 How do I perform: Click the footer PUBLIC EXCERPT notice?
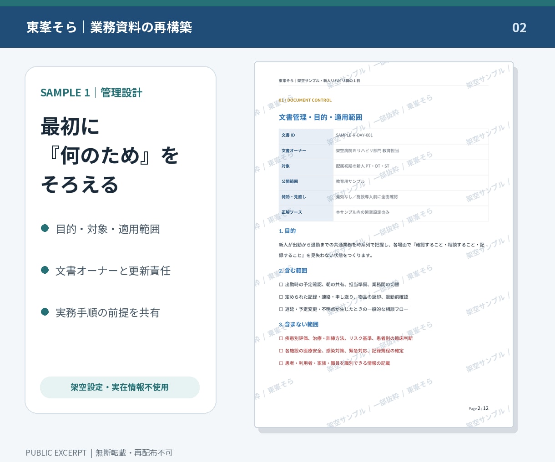(x=99, y=453)
